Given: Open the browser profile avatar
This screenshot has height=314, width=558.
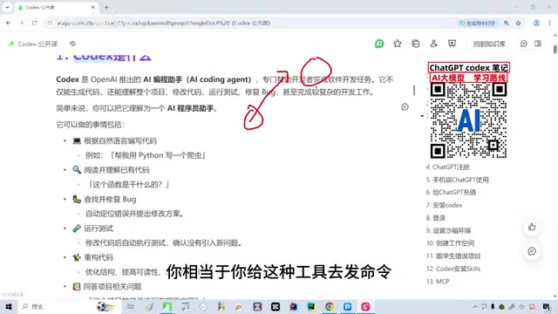Looking at the screenshot, I should tap(536, 23).
